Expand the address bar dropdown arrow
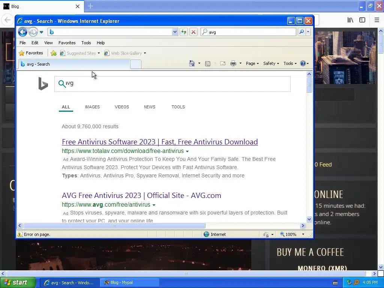Viewport: 384px width, 288px height. click(175, 32)
